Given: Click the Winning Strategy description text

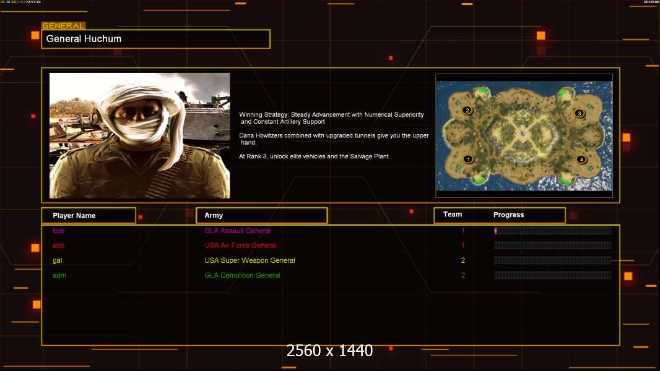Looking at the screenshot, I should [332, 118].
